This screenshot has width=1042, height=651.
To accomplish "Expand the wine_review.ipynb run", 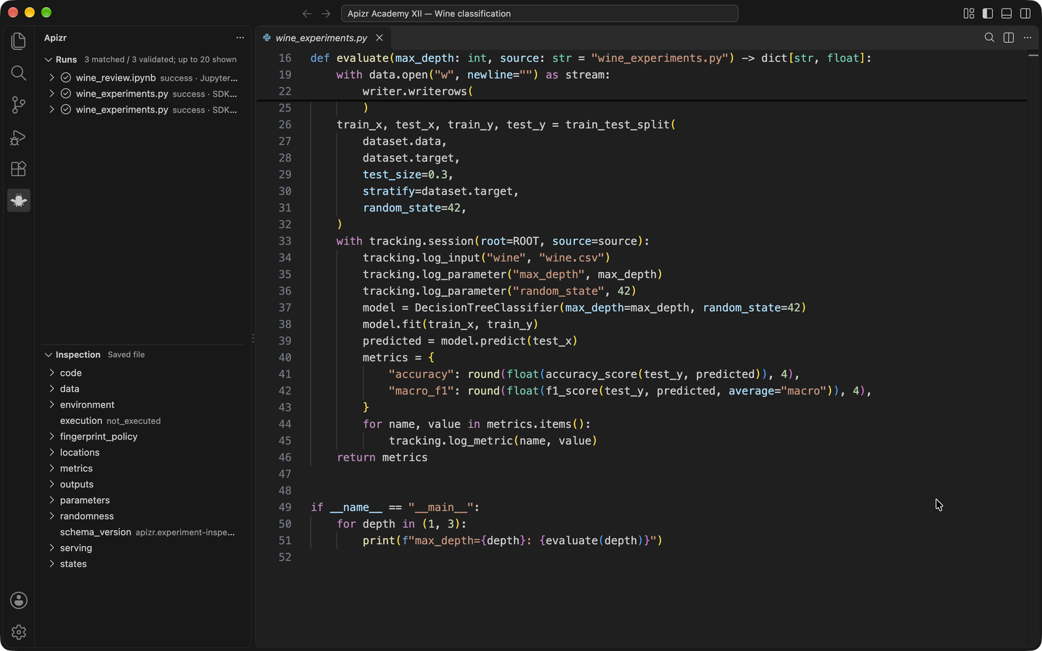I will (52, 77).
